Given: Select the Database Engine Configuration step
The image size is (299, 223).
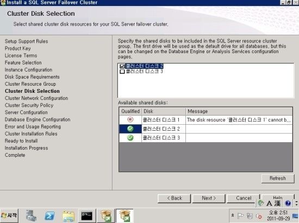Looking at the screenshot, I should coord(38,119).
